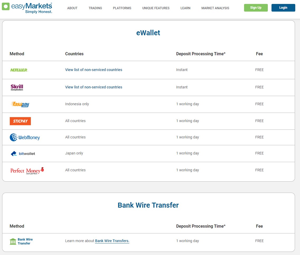Screen dimensions: 300x255
Task: Click FREE fee in Perfect Money row
Action: pos(259,170)
